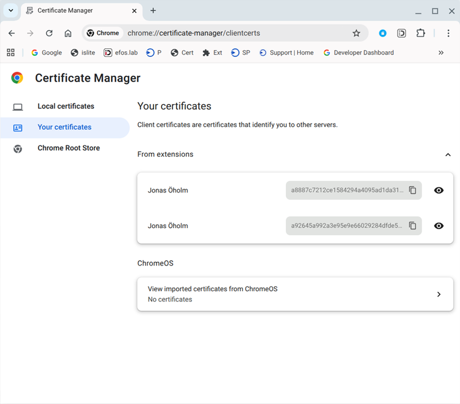Image resolution: width=460 pixels, height=404 pixels.
Task: Open Chrome Root Store section
Action: click(x=68, y=148)
